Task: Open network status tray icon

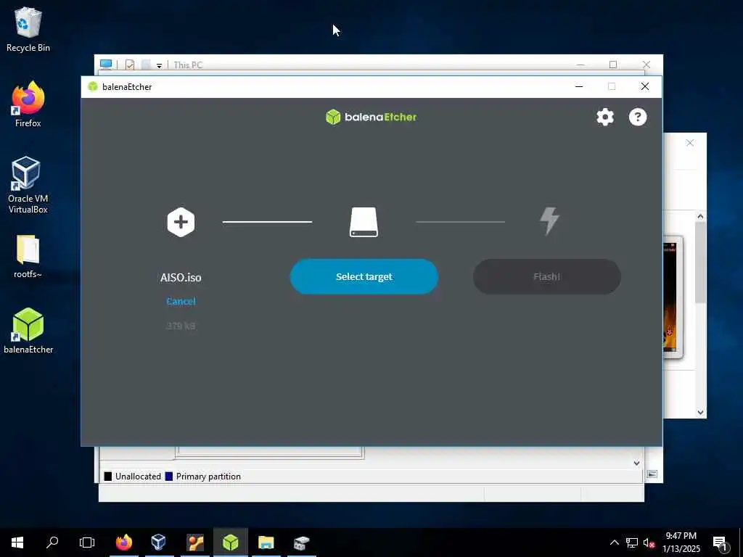Action: click(x=632, y=542)
